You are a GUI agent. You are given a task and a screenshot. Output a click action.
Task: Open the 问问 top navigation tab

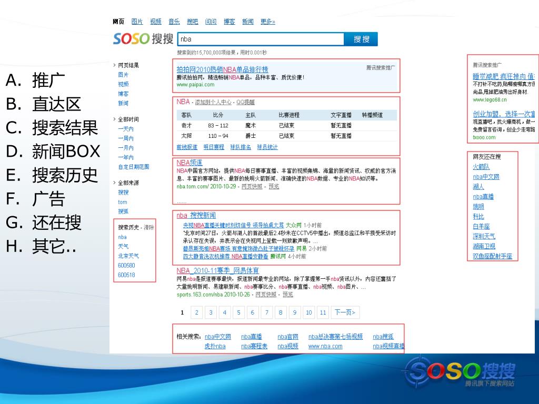coord(211,22)
